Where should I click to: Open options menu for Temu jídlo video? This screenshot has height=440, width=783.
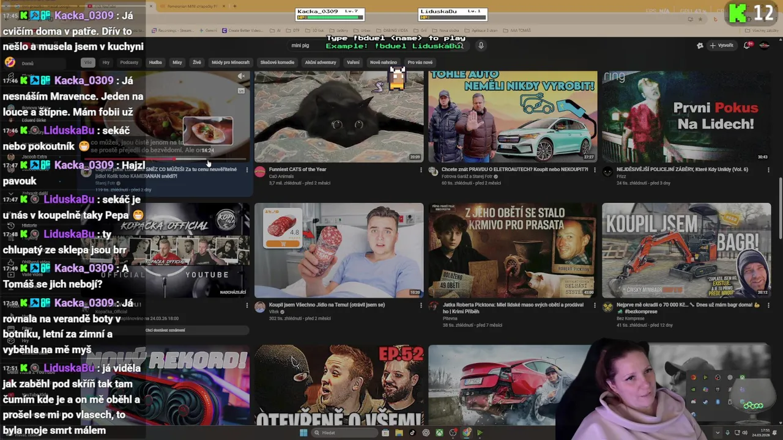pyautogui.click(x=421, y=305)
